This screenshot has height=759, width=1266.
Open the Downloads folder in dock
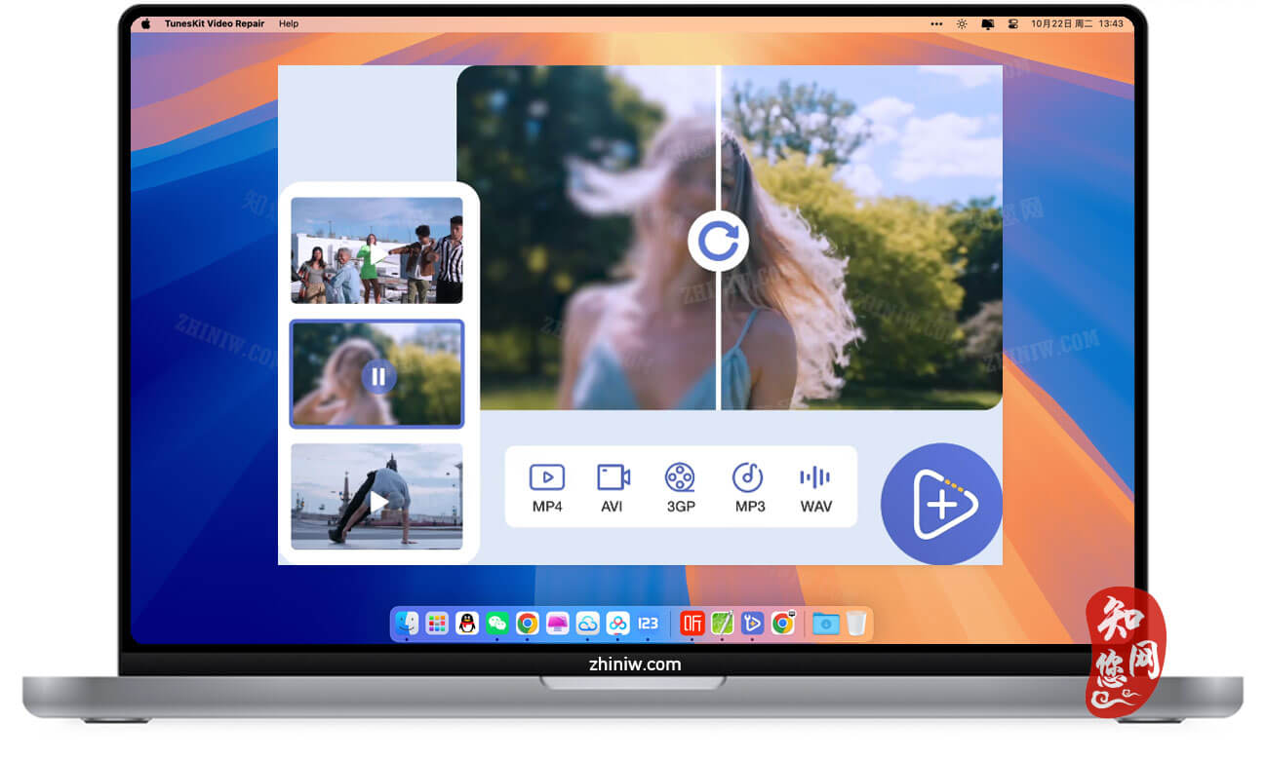click(826, 623)
